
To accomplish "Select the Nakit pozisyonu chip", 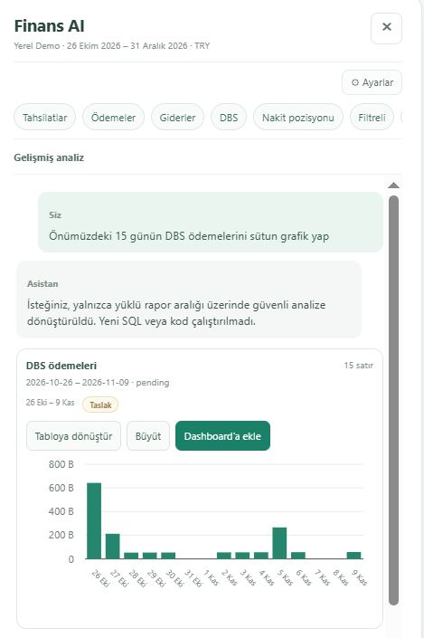I will (298, 118).
